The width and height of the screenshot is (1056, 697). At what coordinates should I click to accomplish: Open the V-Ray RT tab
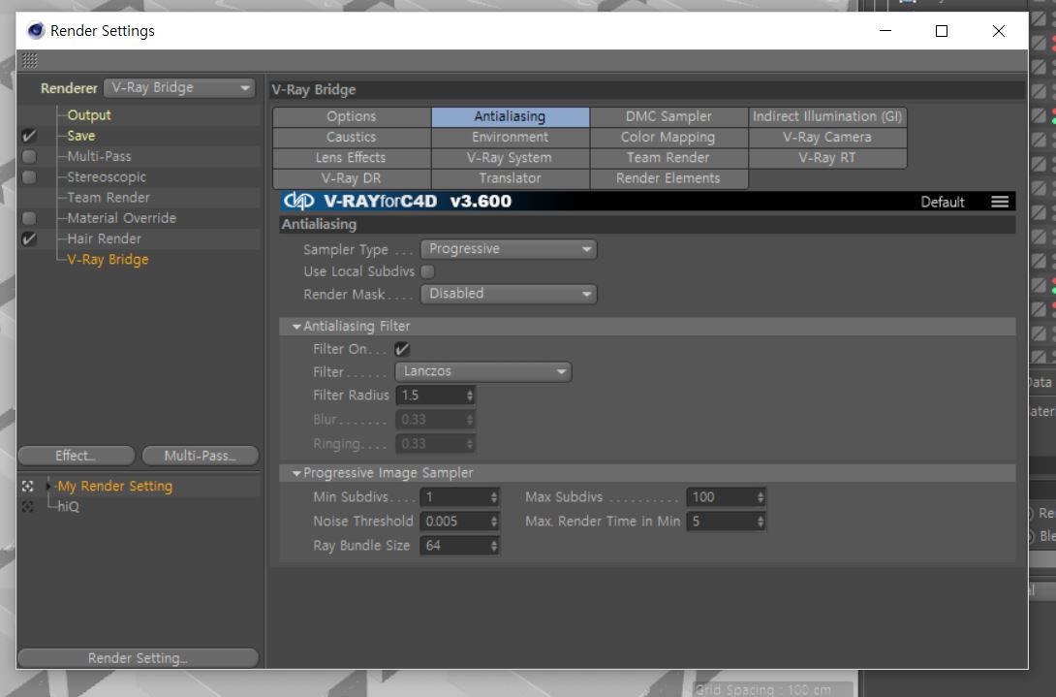click(827, 158)
